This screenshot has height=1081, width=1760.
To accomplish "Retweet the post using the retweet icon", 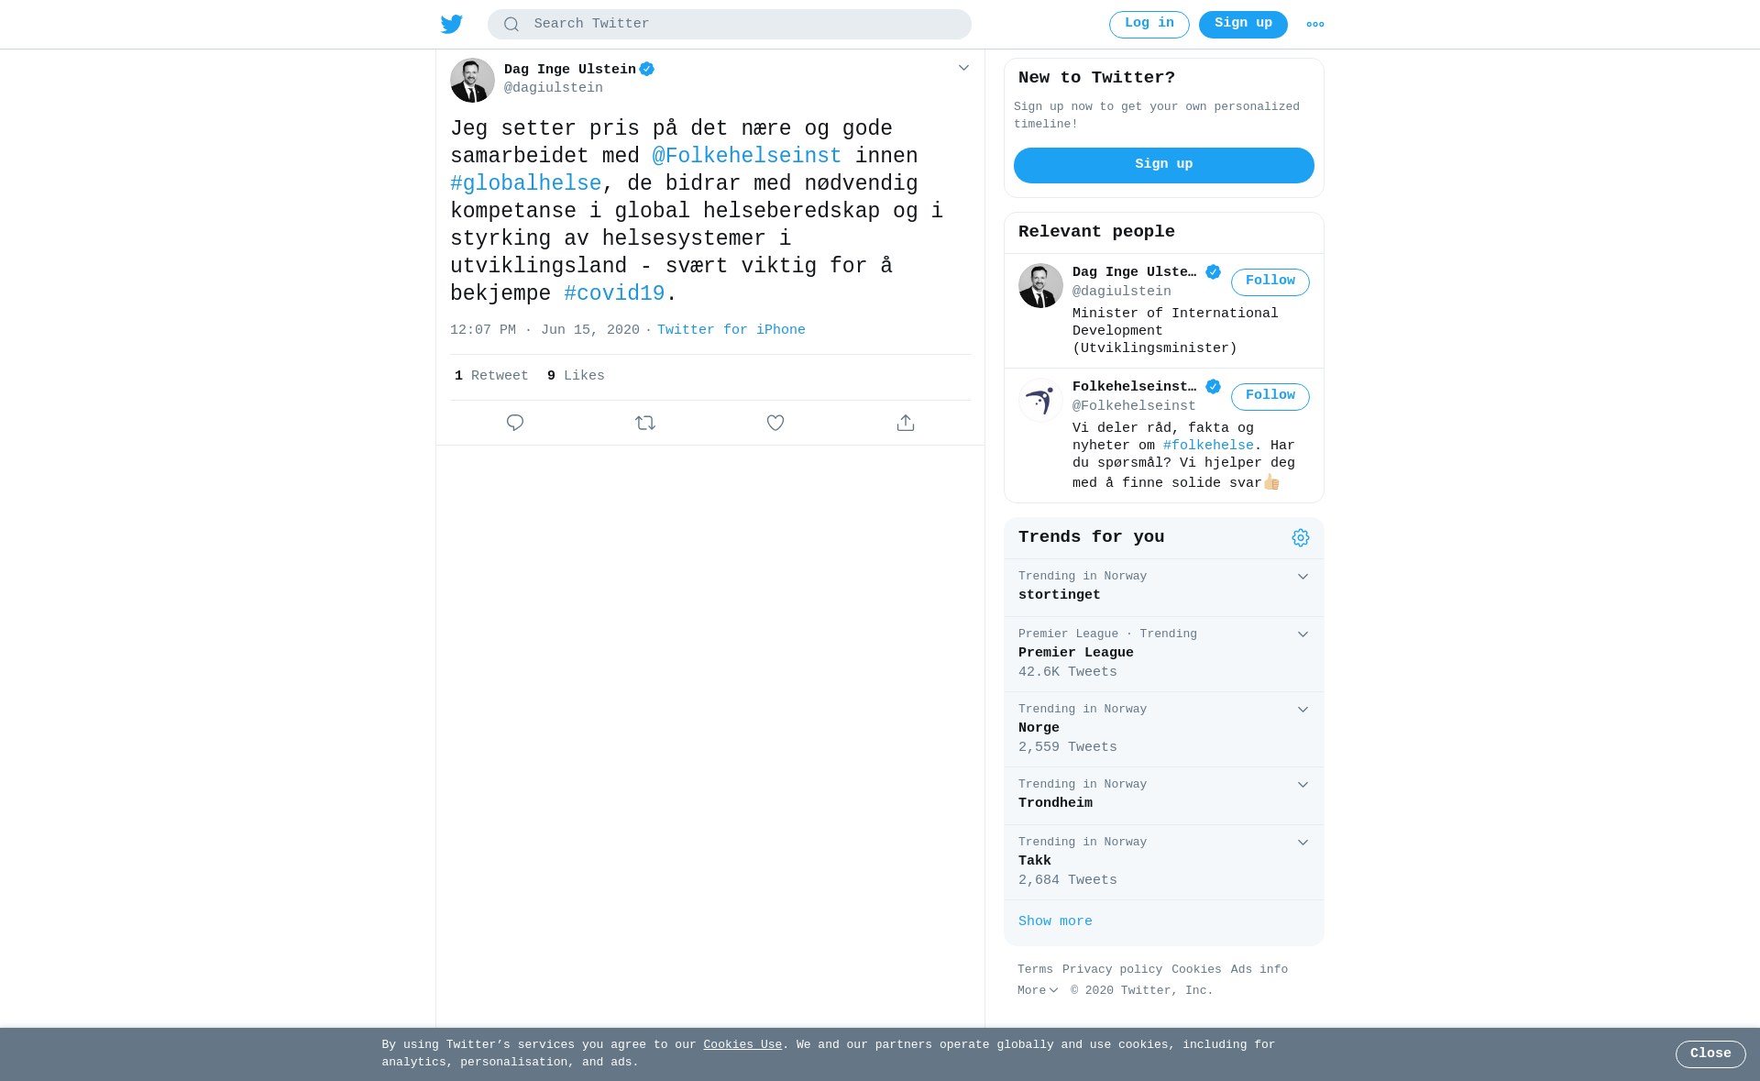I will 645,423.
